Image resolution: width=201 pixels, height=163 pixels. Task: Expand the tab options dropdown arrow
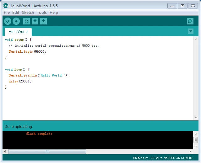tap(191, 31)
